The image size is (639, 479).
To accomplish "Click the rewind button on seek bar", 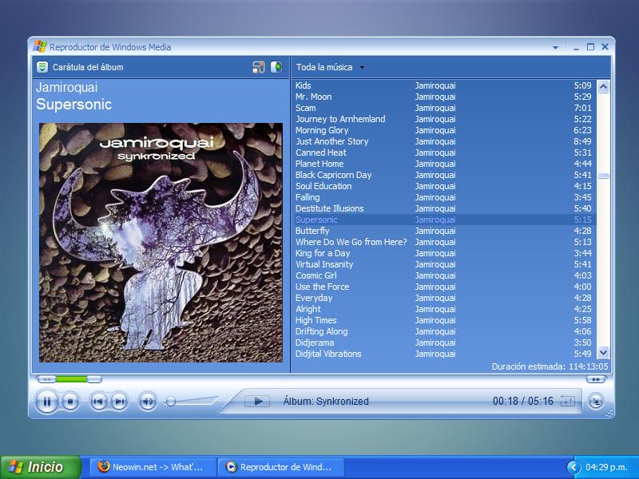I will [x=46, y=379].
